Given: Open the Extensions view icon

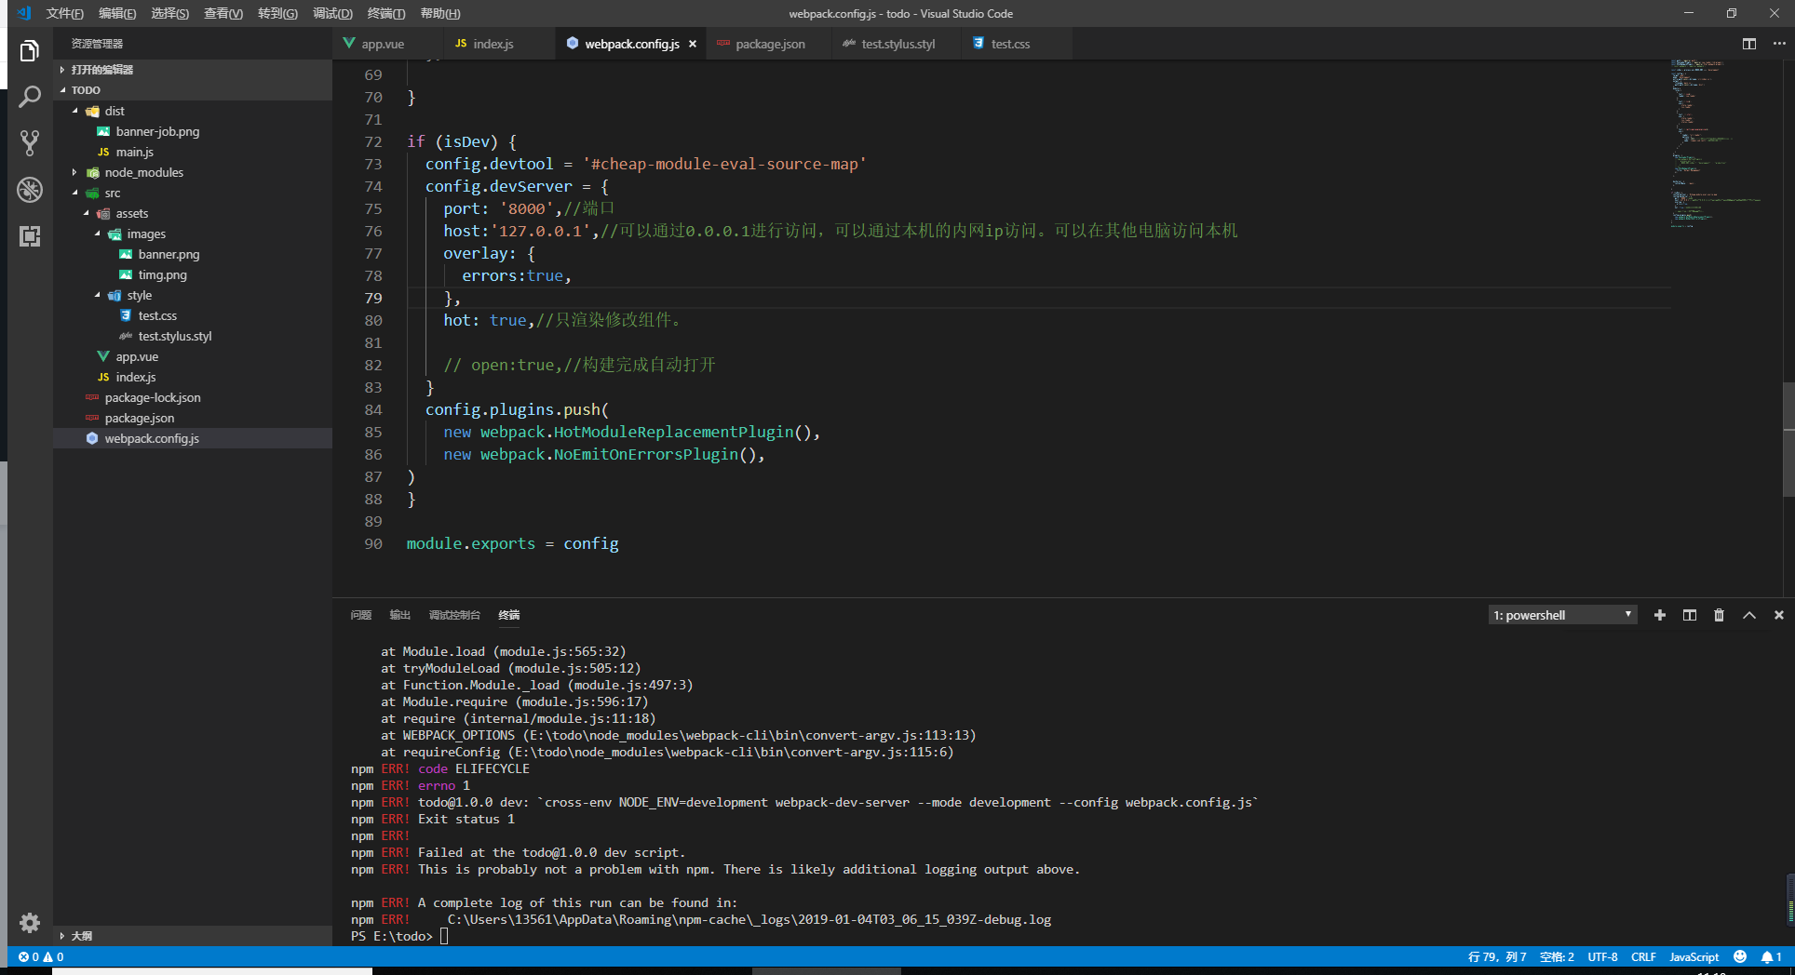Looking at the screenshot, I should tap(30, 236).
